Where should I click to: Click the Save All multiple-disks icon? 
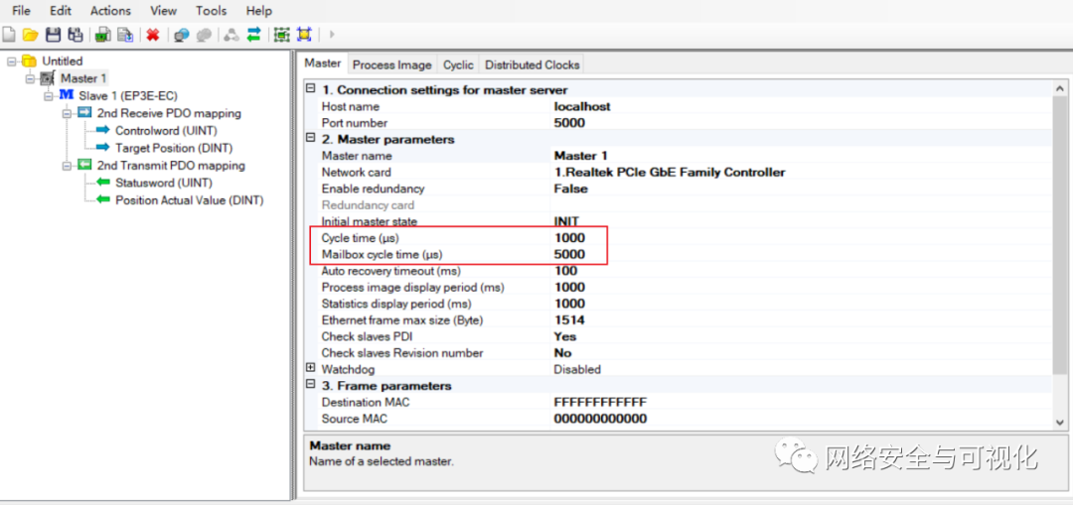pos(76,35)
